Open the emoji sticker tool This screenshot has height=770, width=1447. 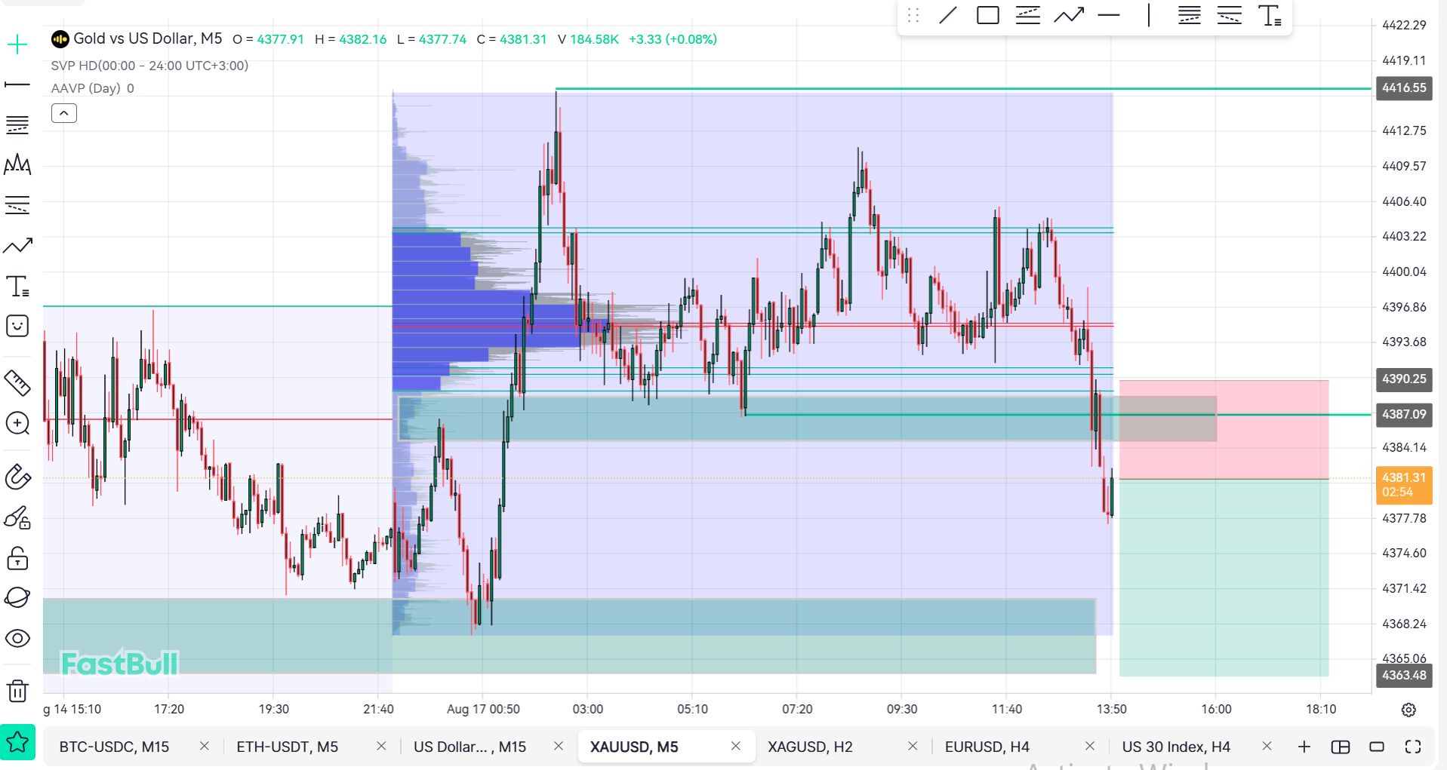click(17, 326)
